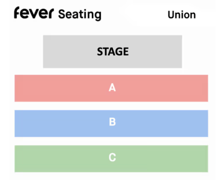Click the fever logo
Image resolution: width=220 pixels, height=180 pixels.
pos(34,14)
